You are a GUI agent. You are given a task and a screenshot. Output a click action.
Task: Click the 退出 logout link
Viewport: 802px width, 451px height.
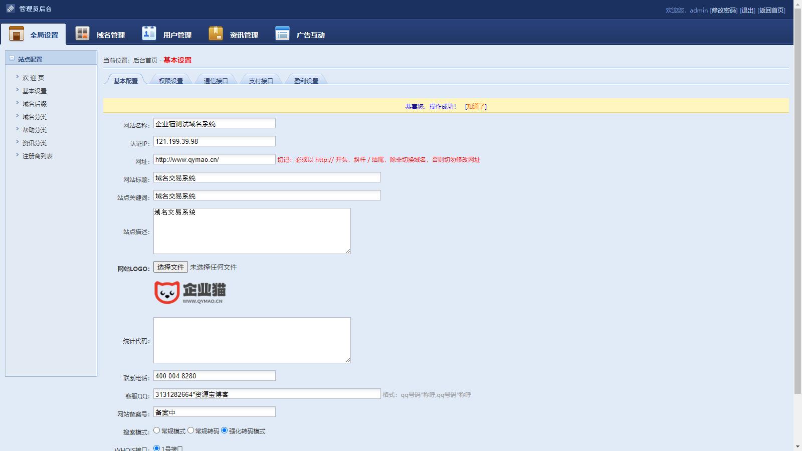pos(746,10)
